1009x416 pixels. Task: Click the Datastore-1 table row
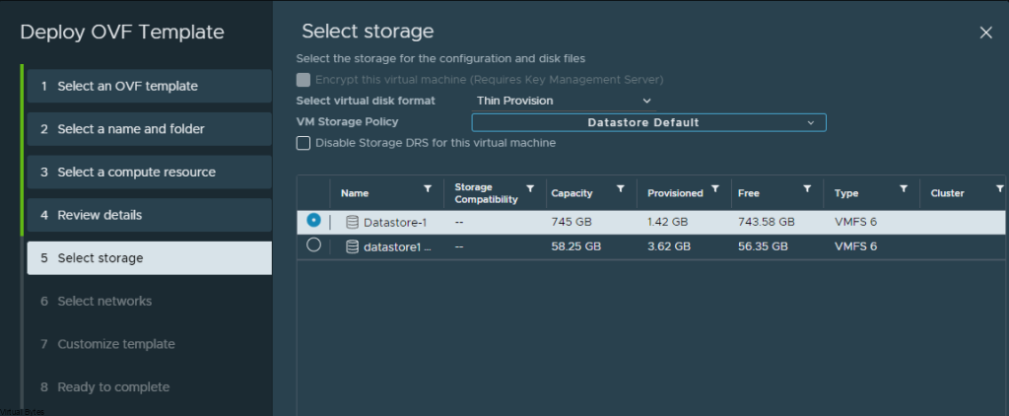point(650,222)
